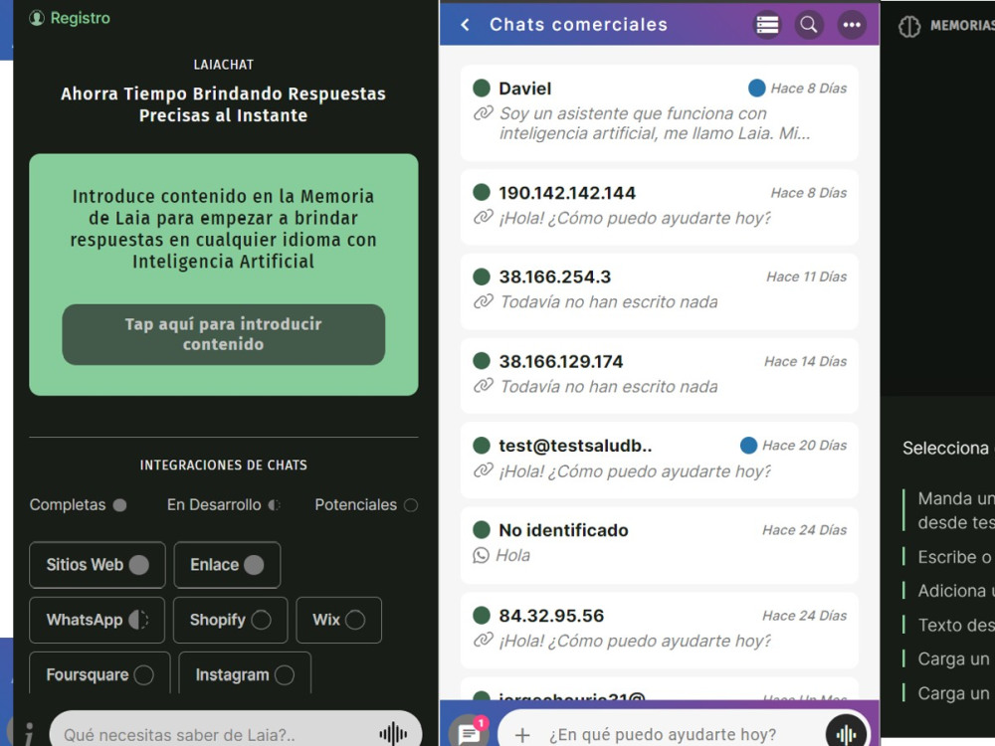Choose the WhatsApp integration
Image resolution: width=995 pixels, height=746 pixels.
[x=98, y=620]
